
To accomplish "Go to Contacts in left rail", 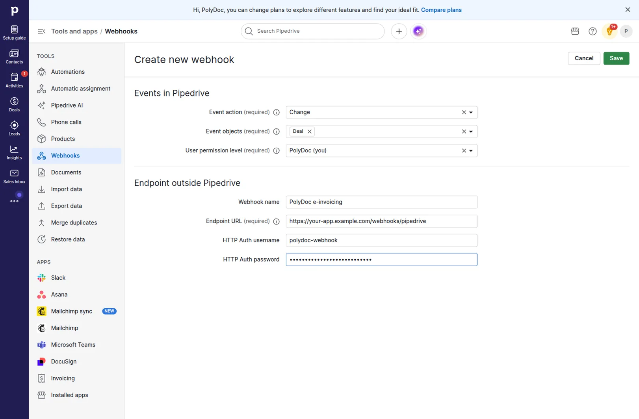I will [x=14, y=56].
